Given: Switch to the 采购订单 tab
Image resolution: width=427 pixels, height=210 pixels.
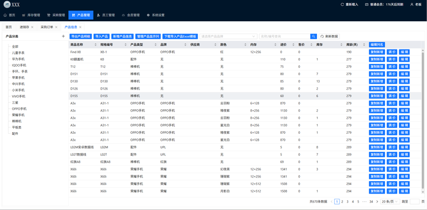Looking at the screenshot, I should [47, 27].
